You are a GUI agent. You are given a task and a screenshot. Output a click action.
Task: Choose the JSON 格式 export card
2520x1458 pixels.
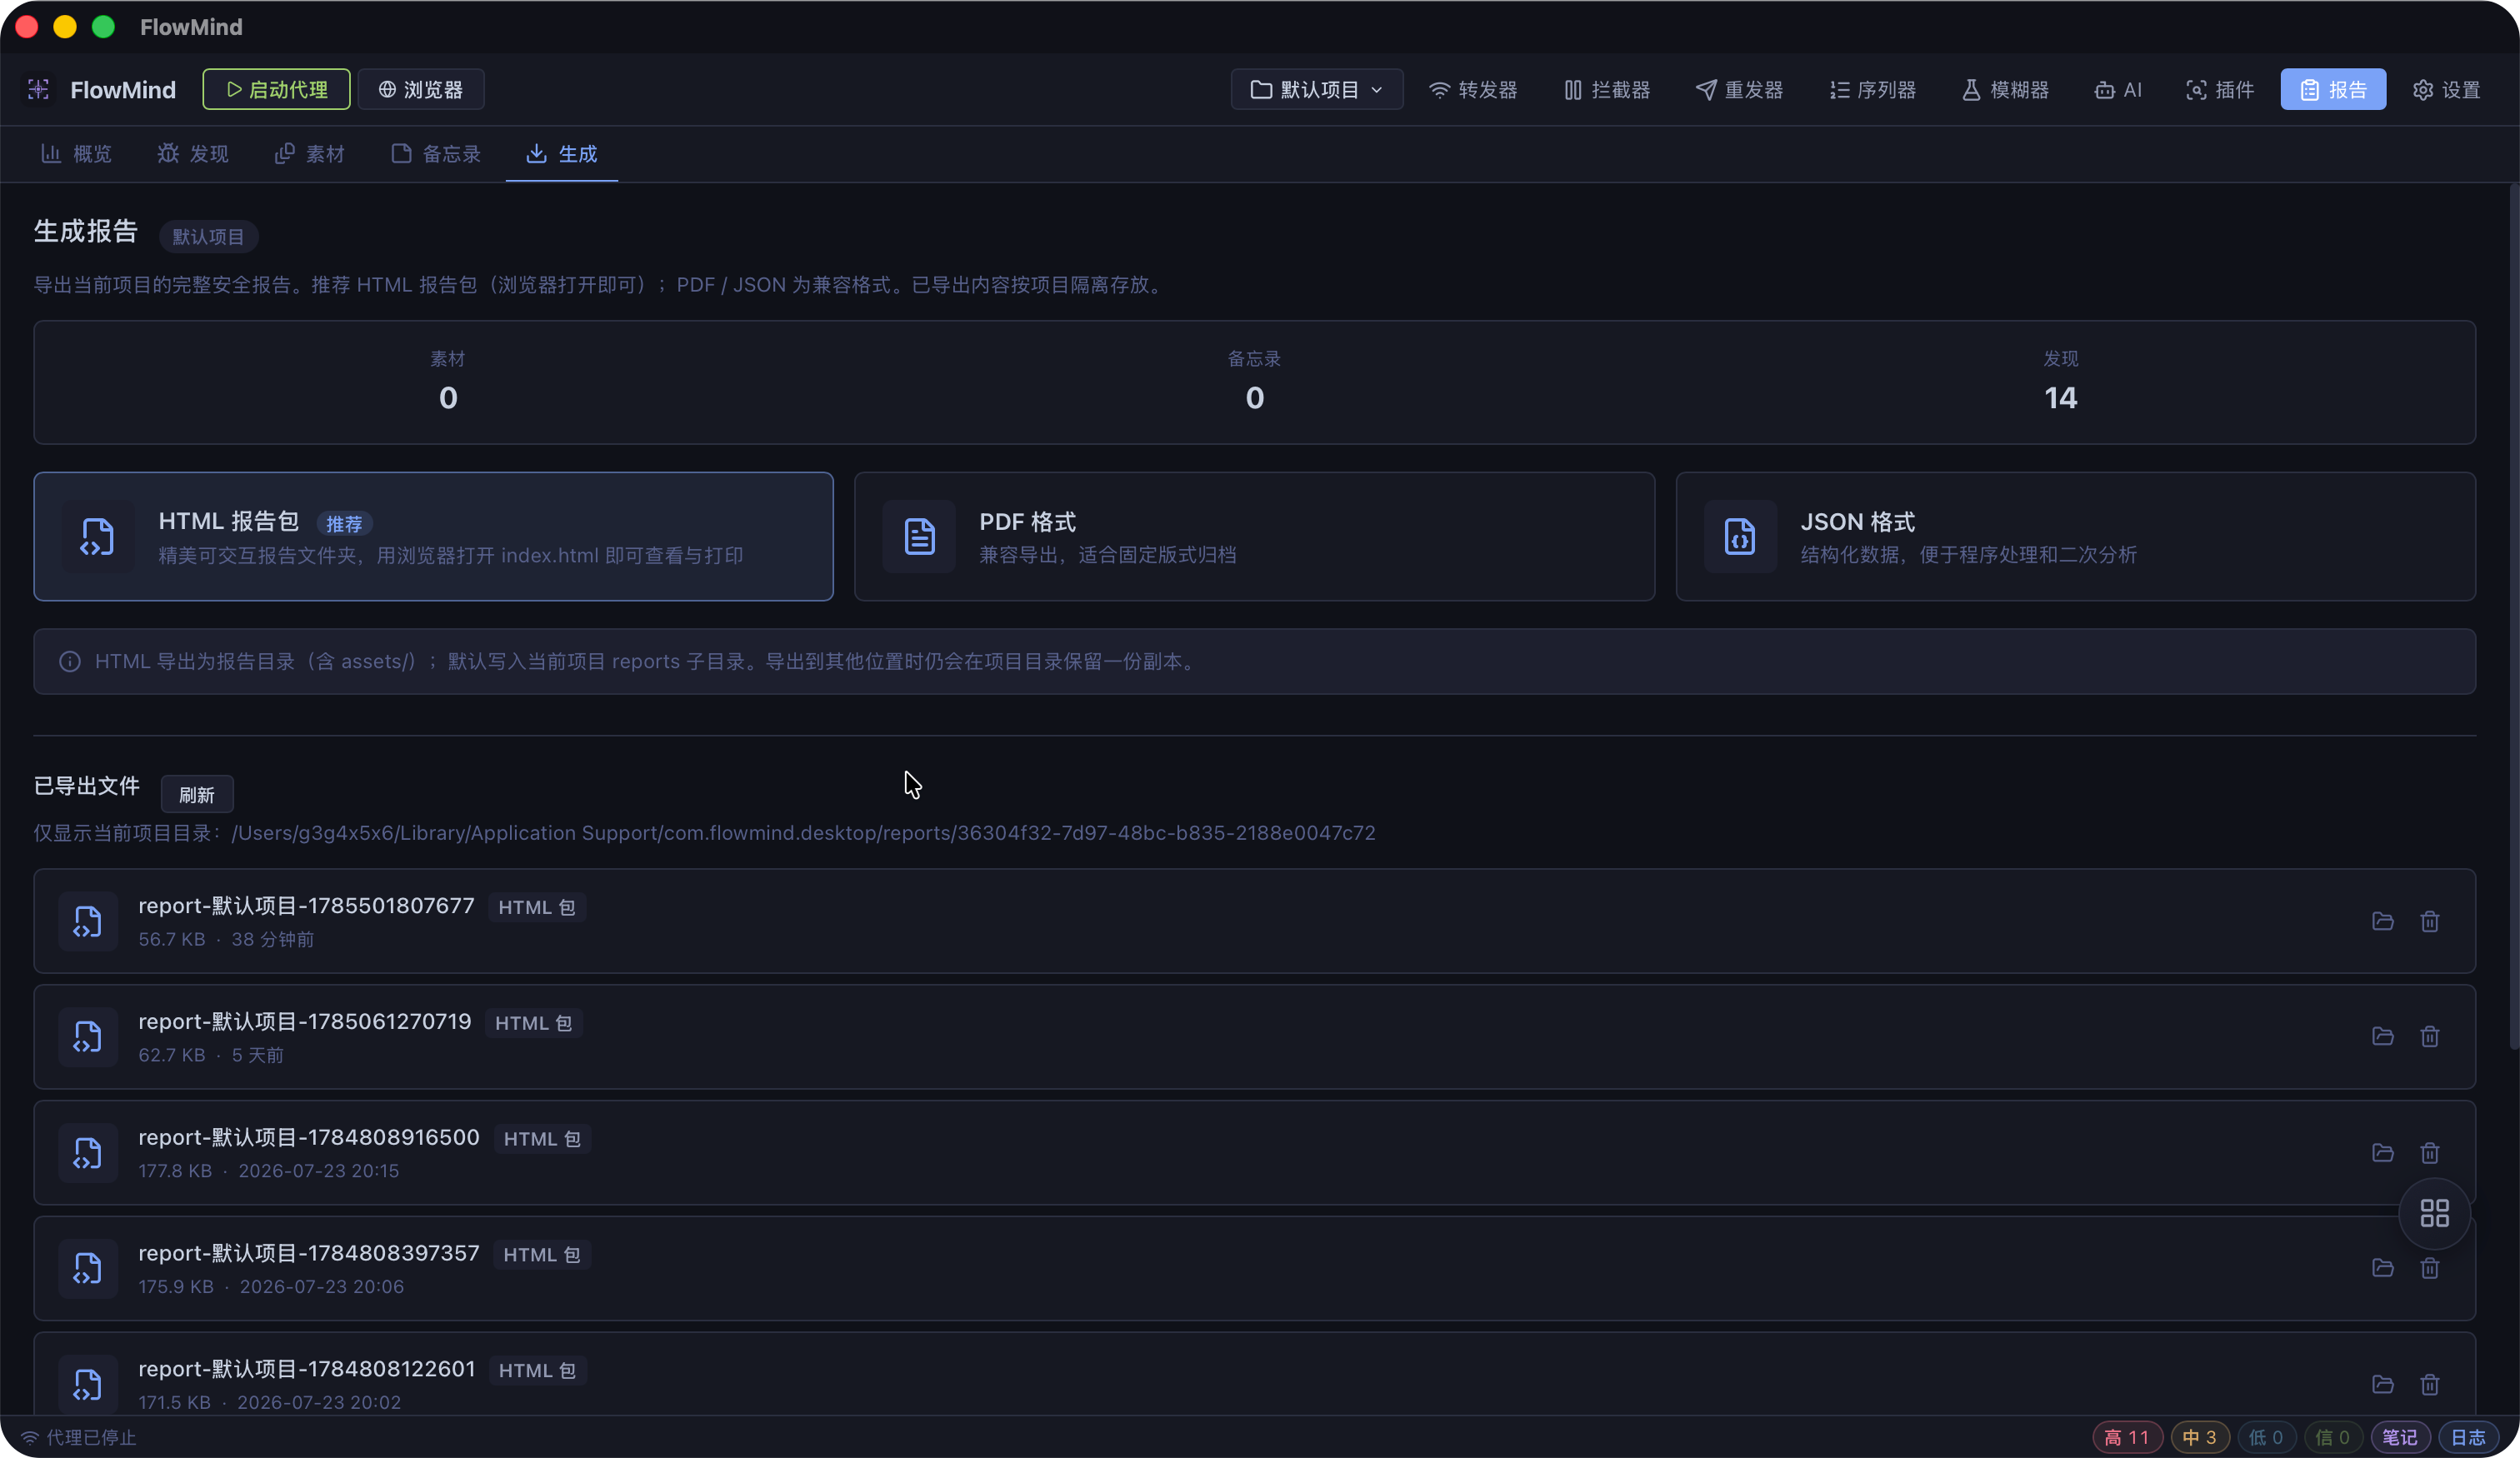2076,537
